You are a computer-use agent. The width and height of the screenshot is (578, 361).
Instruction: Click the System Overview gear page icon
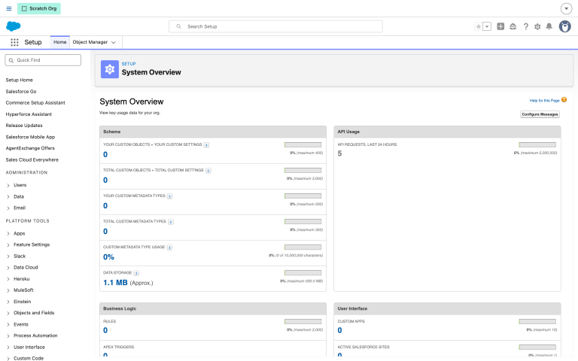(x=109, y=69)
